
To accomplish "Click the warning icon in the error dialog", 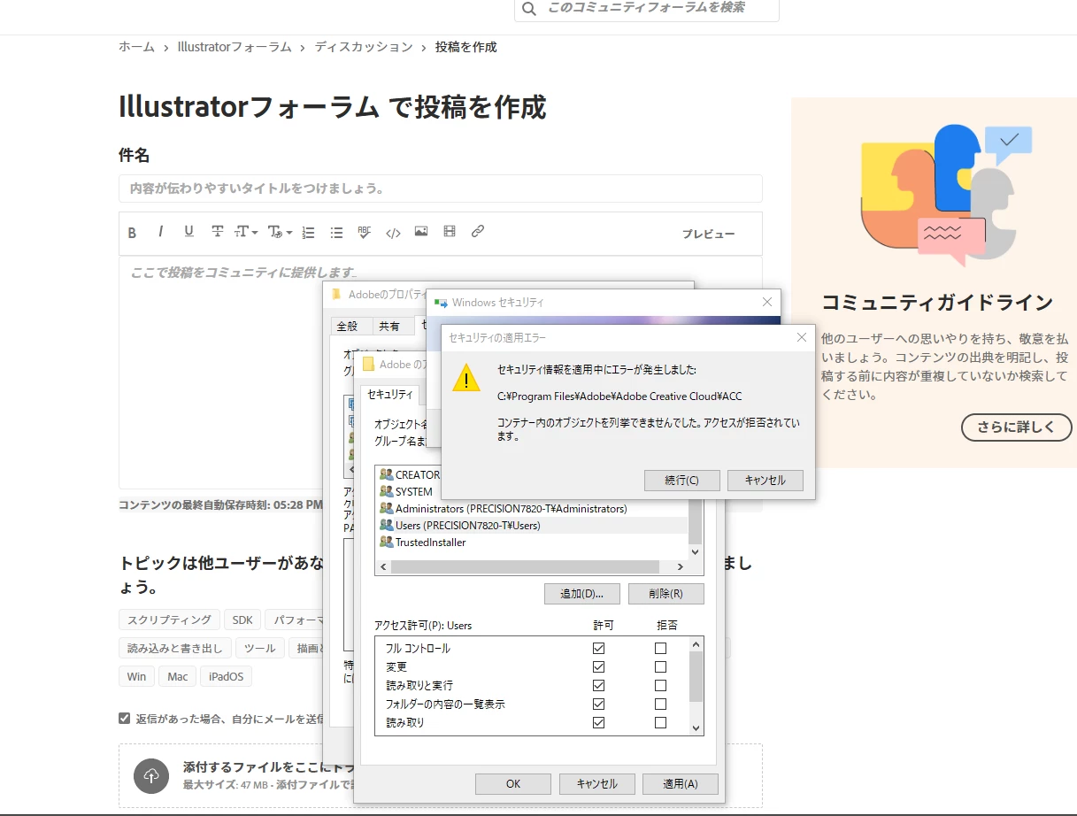I will [x=466, y=378].
